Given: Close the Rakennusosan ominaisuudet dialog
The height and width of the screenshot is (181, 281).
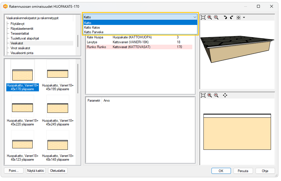Looking at the screenshot, I should pos(272,7).
